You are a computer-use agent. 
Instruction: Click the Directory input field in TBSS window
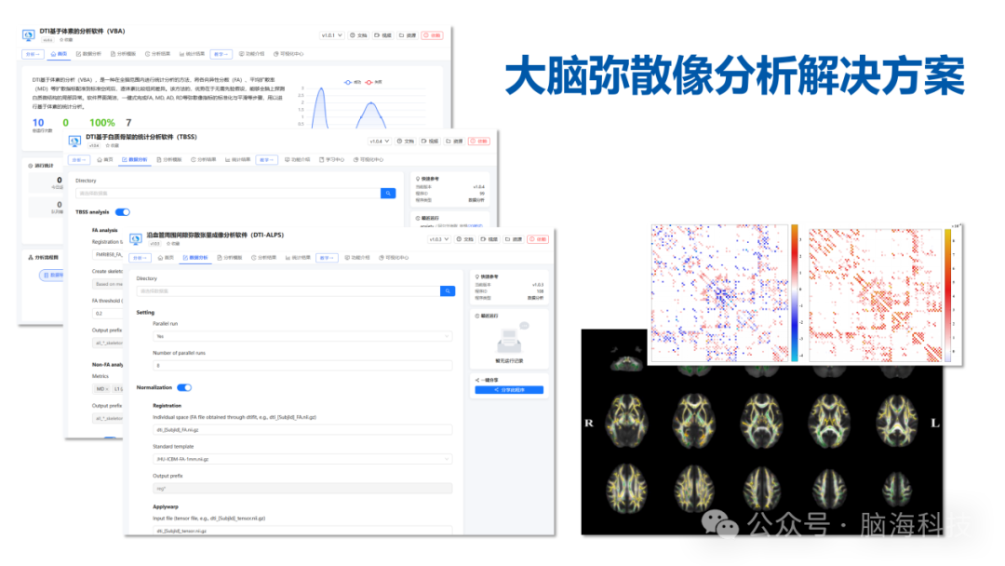pos(228,193)
